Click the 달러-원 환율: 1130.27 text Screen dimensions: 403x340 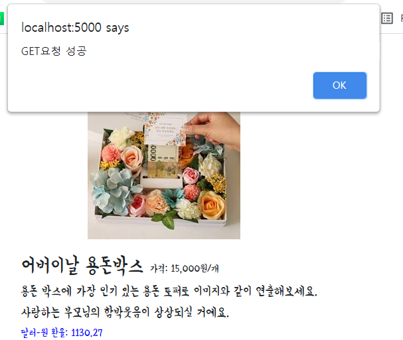tap(62, 333)
